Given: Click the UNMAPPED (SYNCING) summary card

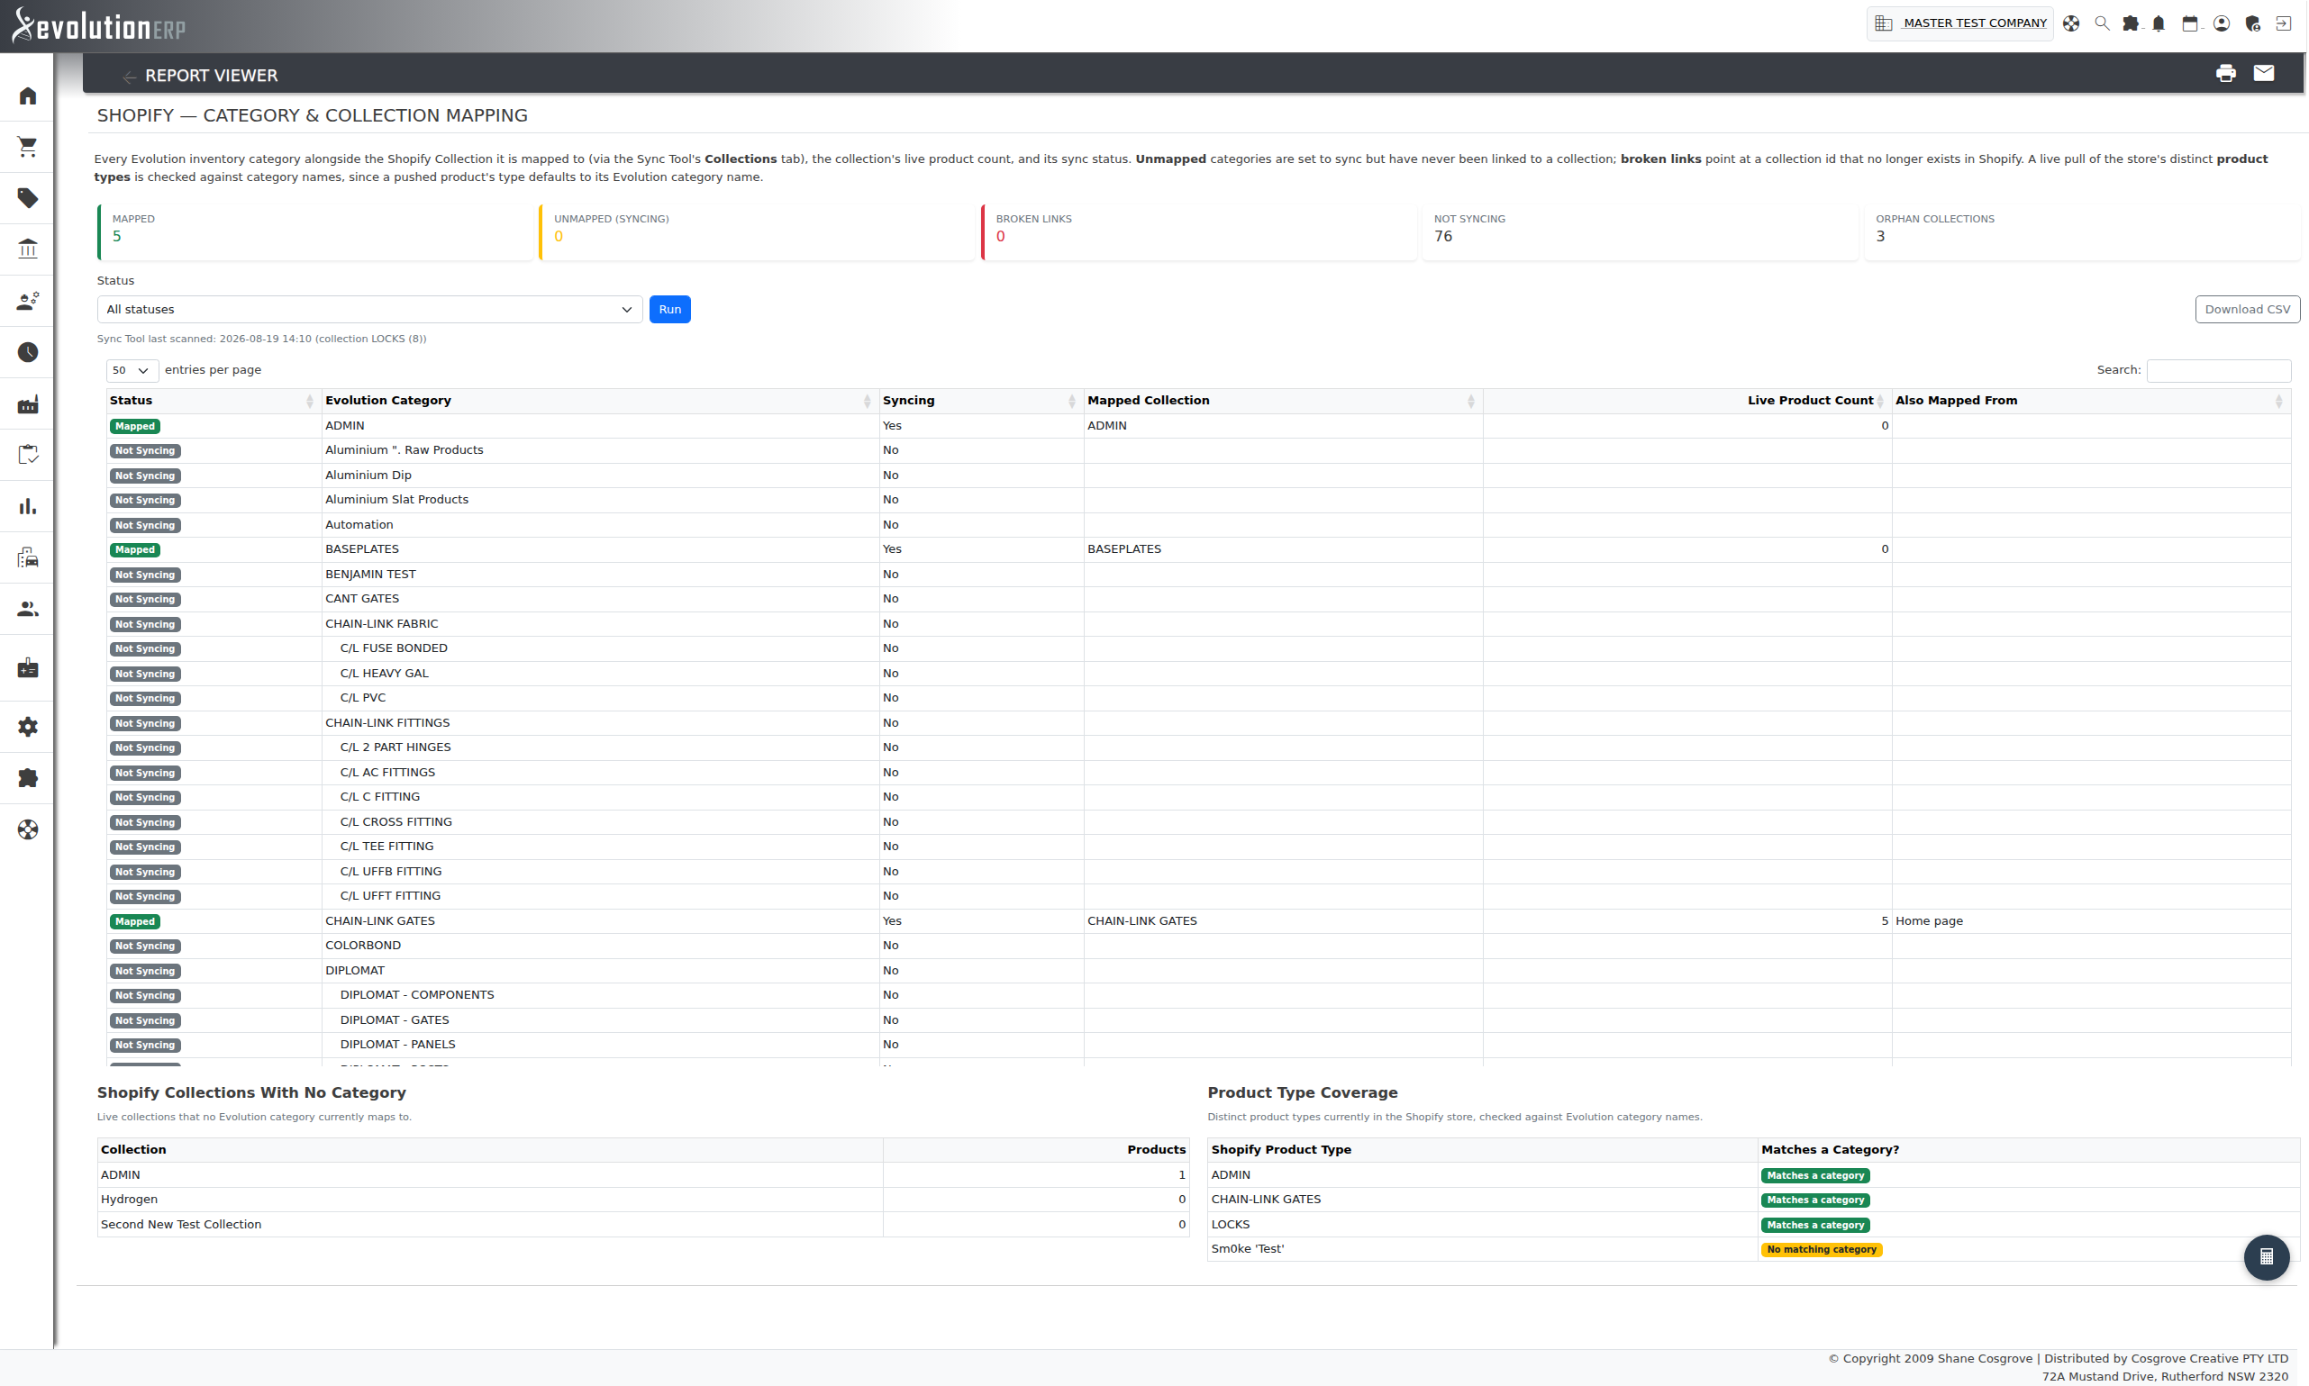Looking at the screenshot, I should (x=757, y=231).
